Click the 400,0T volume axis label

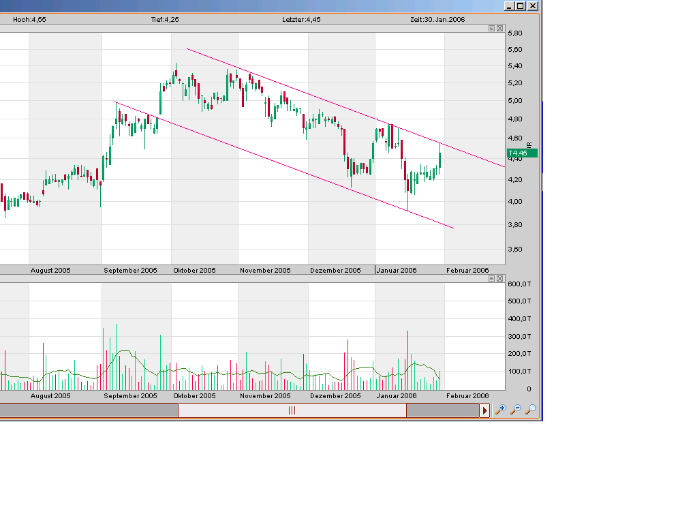(519, 318)
